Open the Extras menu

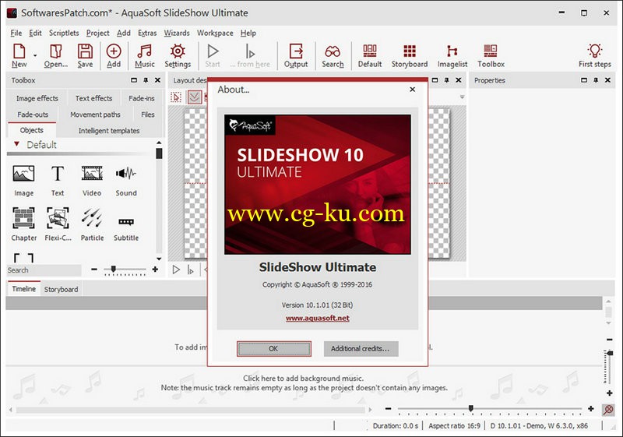click(147, 33)
